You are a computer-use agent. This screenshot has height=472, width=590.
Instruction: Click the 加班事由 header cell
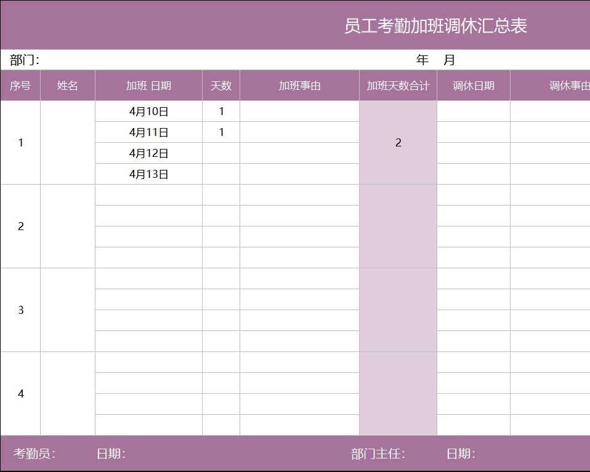tap(299, 86)
